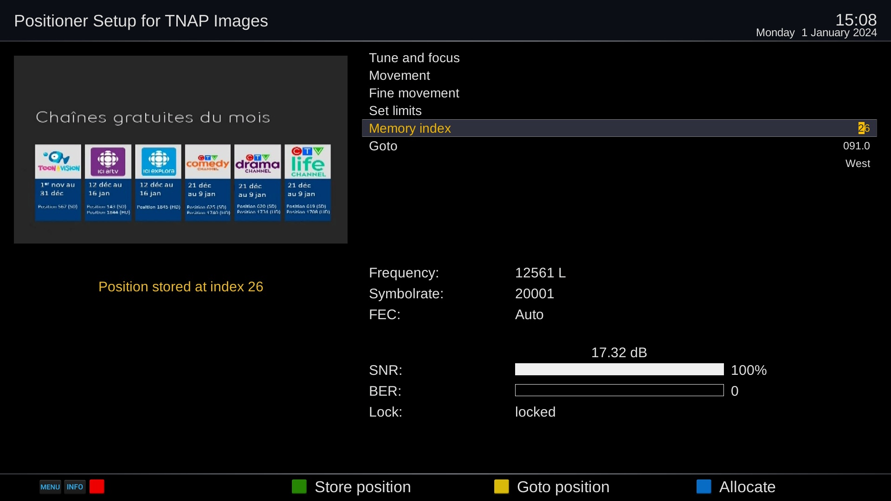Change the West direction value
The image size is (891, 501).
(x=858, y=164)
